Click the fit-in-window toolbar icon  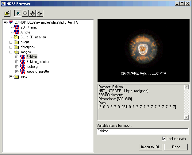[25, 13]
